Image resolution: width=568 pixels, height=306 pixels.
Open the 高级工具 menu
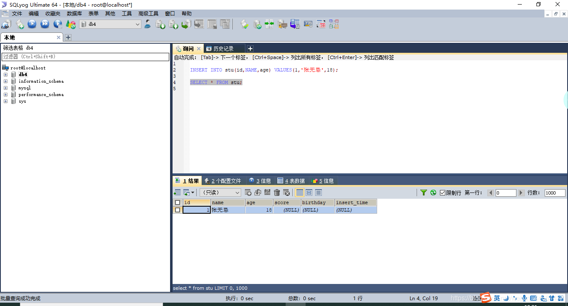pos(148,14)
